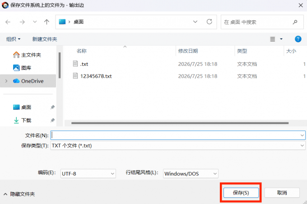The height and width of the screenshot is (204, 307).
Task: Go up one folder level
Action: [47, 22]
